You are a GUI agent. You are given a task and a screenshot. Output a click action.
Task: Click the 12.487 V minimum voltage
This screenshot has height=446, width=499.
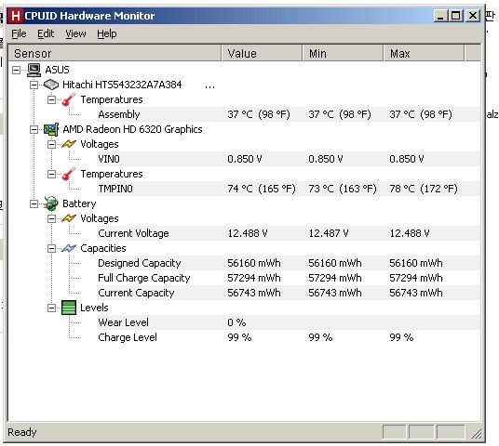tap(329, 233)
